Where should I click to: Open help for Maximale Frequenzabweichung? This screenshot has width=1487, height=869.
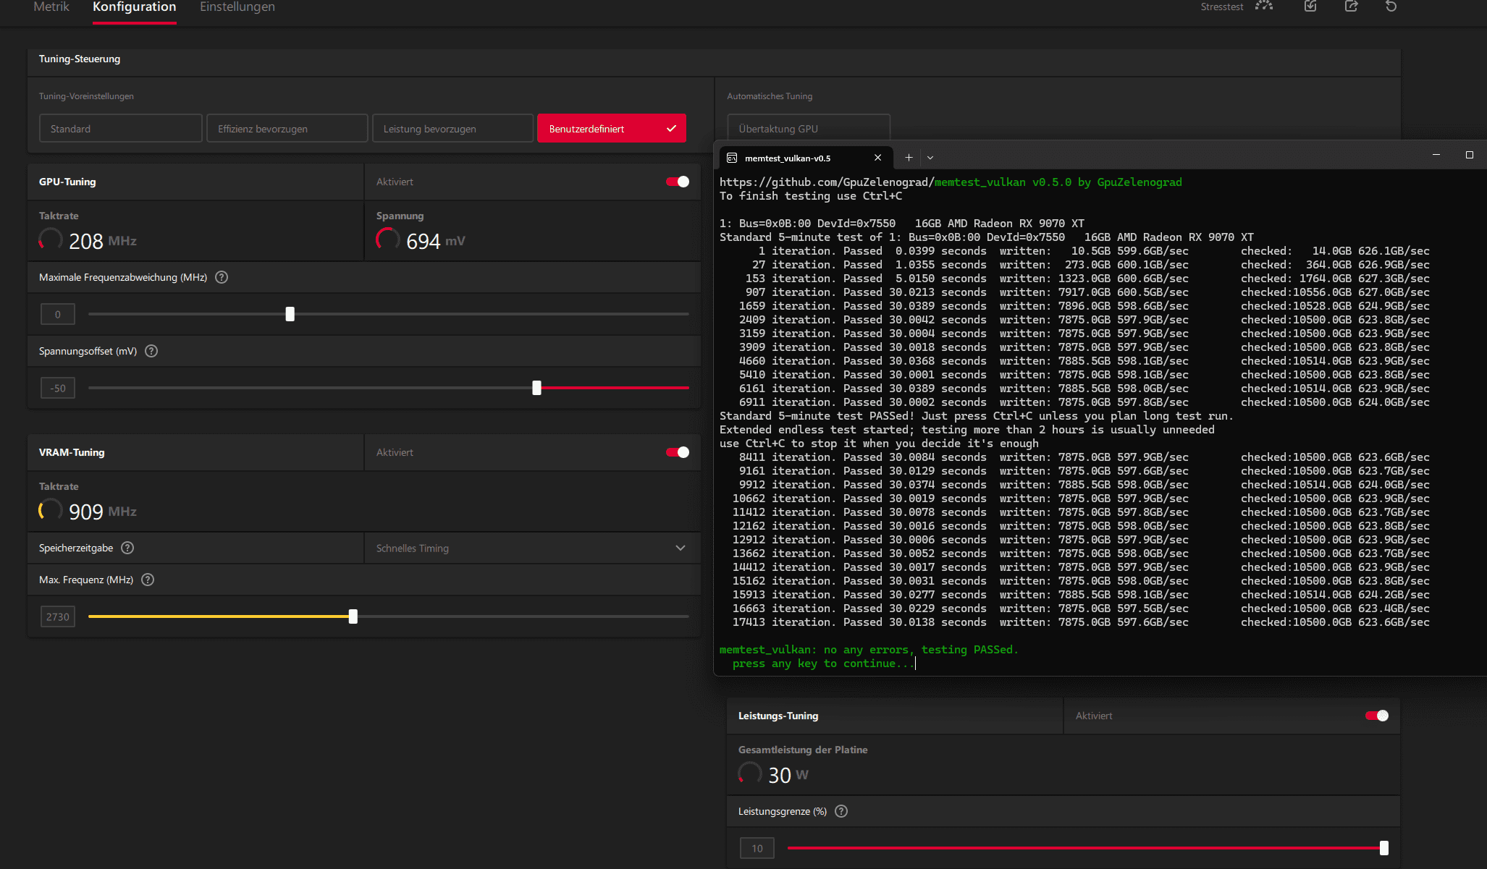pos(222,277)
